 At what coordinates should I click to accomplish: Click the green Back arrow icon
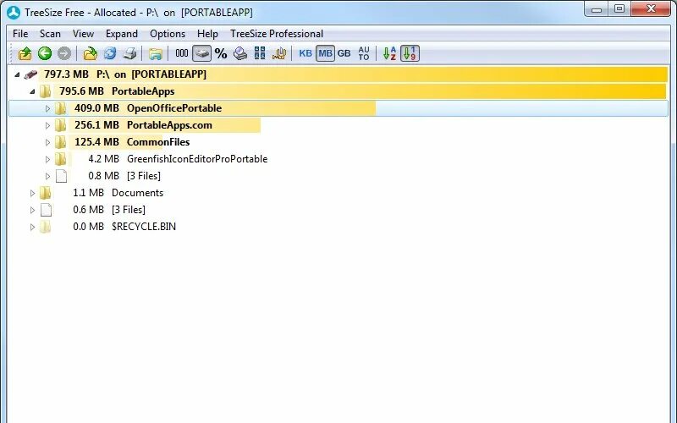click(45, 53)
